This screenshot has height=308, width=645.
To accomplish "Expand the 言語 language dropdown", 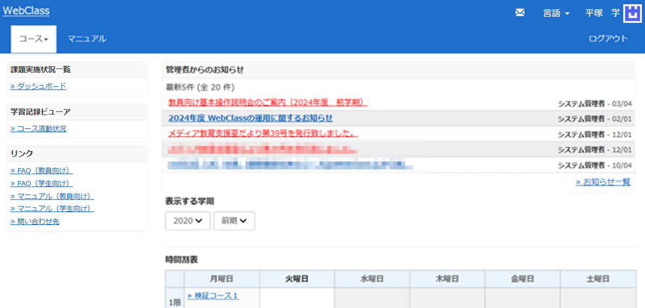I will click(556, 13).
